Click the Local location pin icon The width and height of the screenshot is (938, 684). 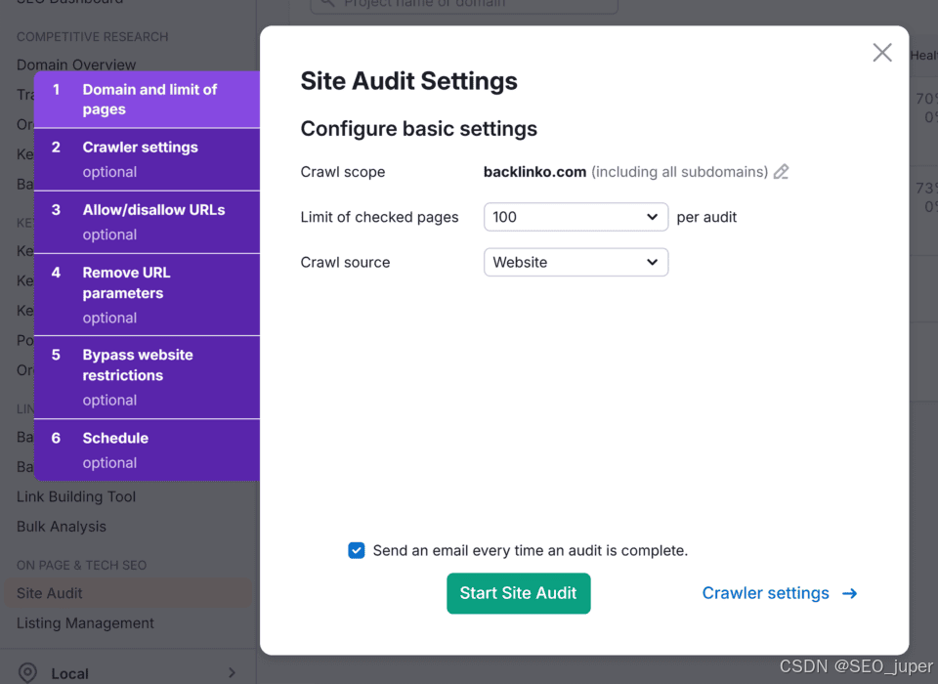point(28,673)
